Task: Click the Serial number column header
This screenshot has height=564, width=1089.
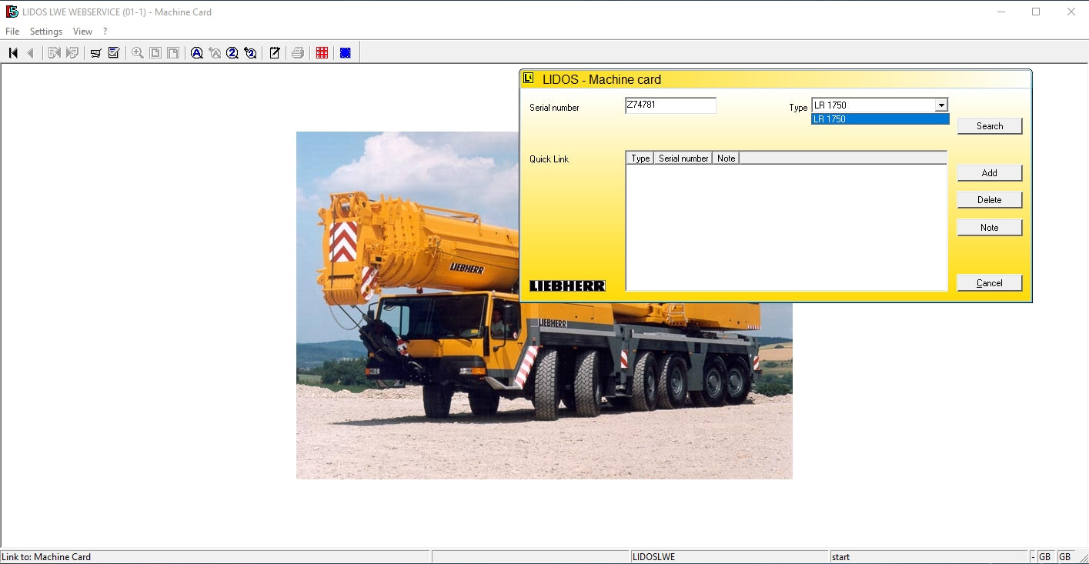Action: (683, 159)
